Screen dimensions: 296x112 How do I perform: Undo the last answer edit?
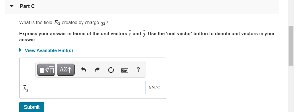83,70
